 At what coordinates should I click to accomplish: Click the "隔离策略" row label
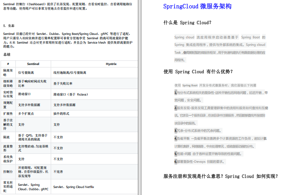(x=8, y=72)
